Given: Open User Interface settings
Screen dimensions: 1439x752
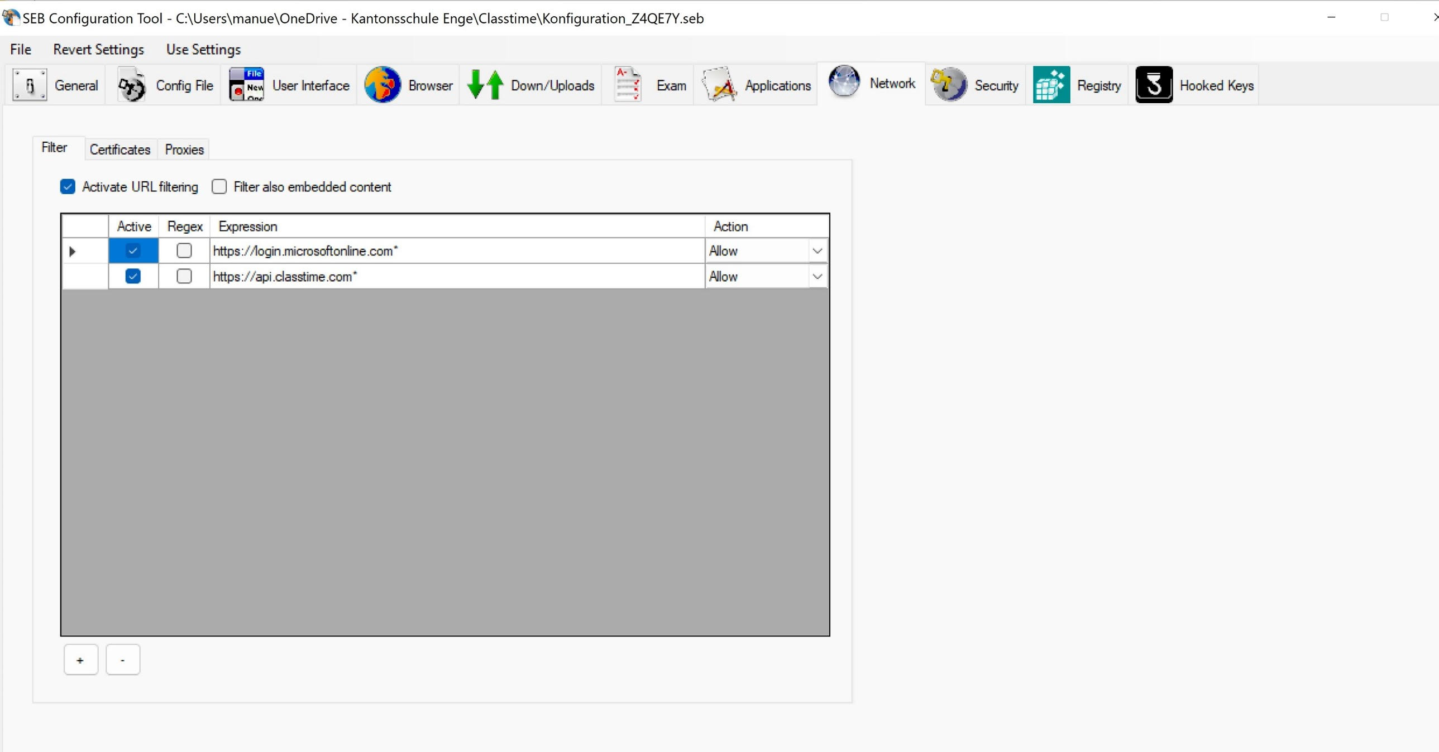Looking at the screenshot, I should click(x=246, y=84).
